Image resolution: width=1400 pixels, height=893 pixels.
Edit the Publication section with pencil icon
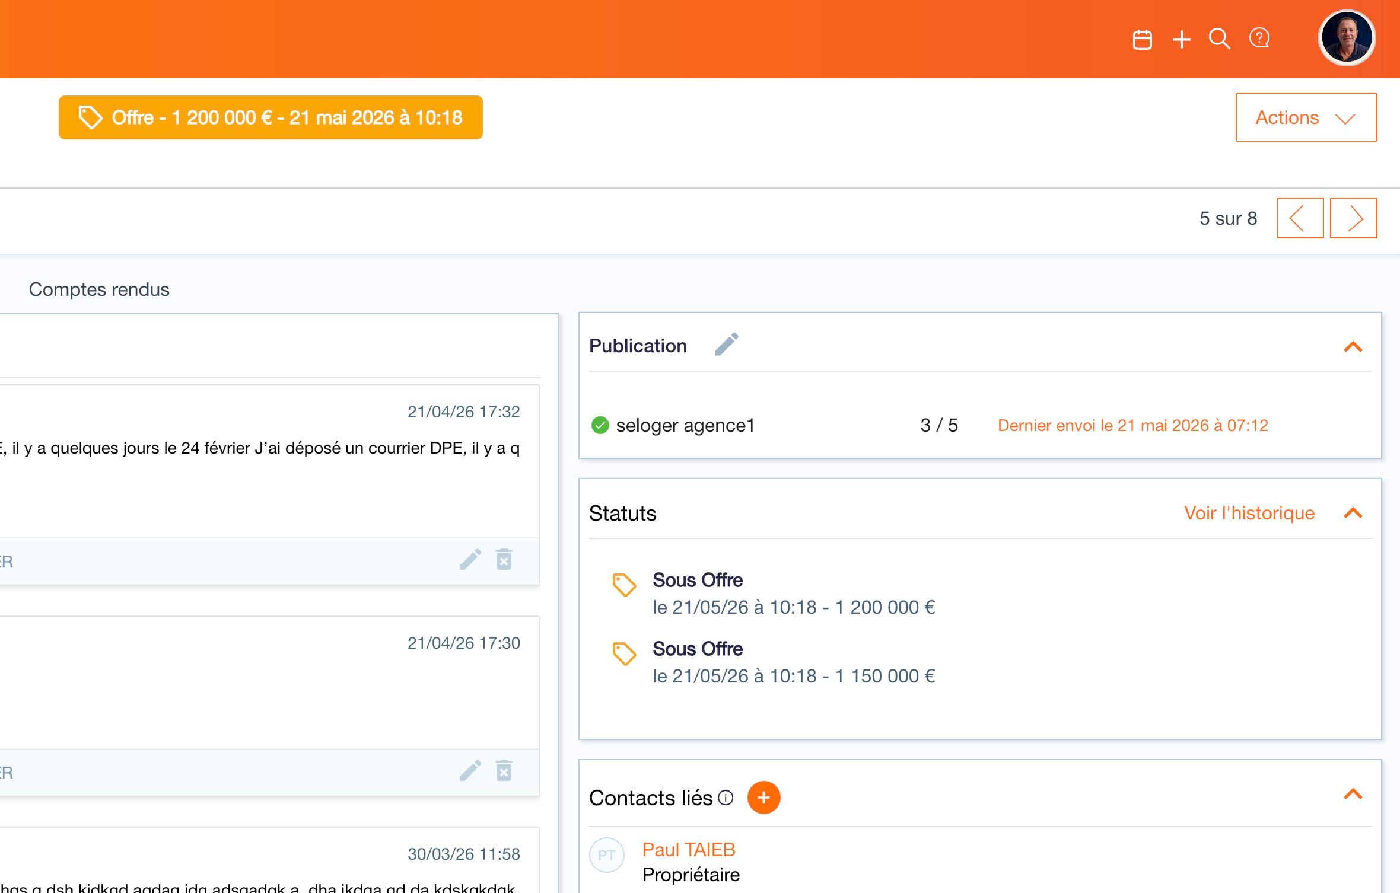[727, 345]
